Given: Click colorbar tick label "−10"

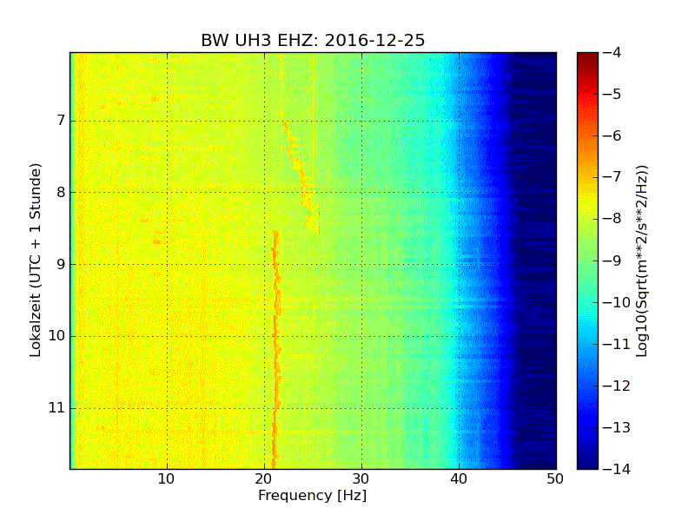Looking at the screenshot, I should (617, 302).
